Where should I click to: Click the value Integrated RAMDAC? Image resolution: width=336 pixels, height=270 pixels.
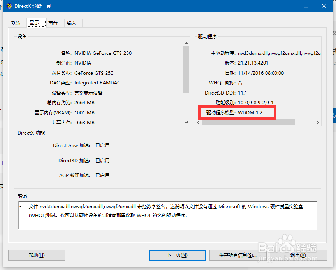[x=97, y=83]
